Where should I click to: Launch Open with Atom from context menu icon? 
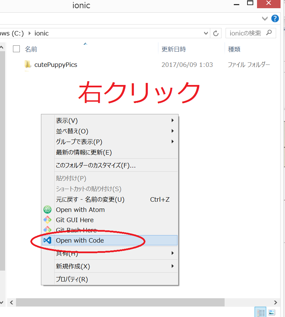point(47,210)
